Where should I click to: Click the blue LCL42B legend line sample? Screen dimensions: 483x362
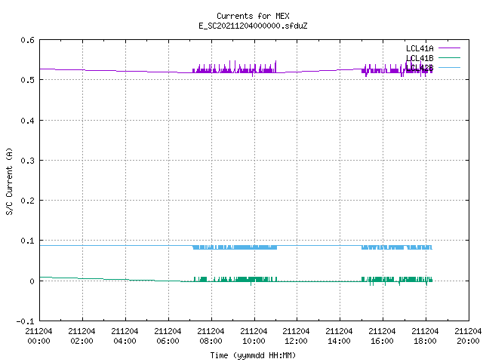click(x=449, y=67)
